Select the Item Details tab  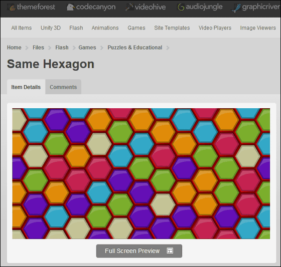pyautogui.click(x=26, y=87)
